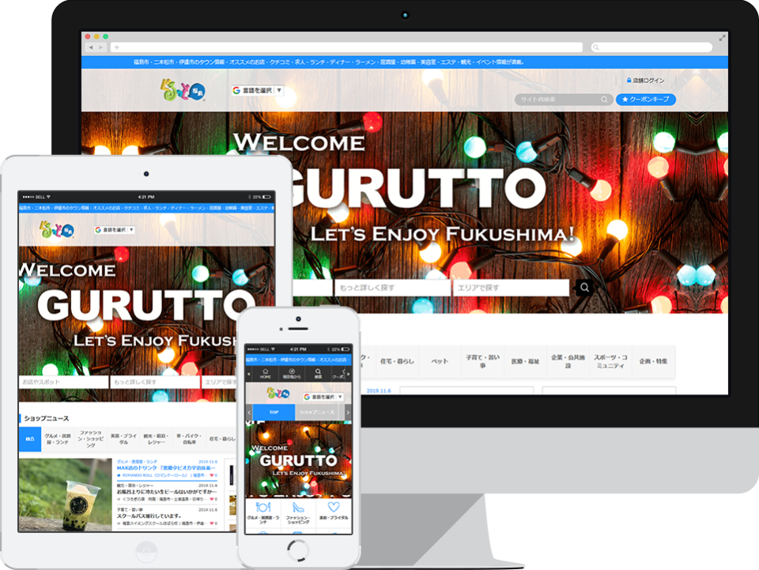This screenshot has width=759, height=570.
Task: Select the 美容・ブライダル tab on the tablet
Action: (x=123, y=439)
